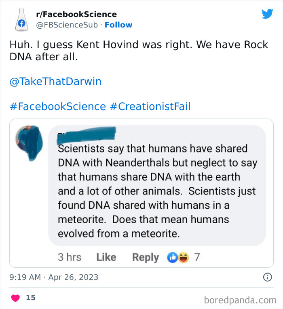
Task: Click the laughing emoji reaction icon
Action: (x=183, y=257)
